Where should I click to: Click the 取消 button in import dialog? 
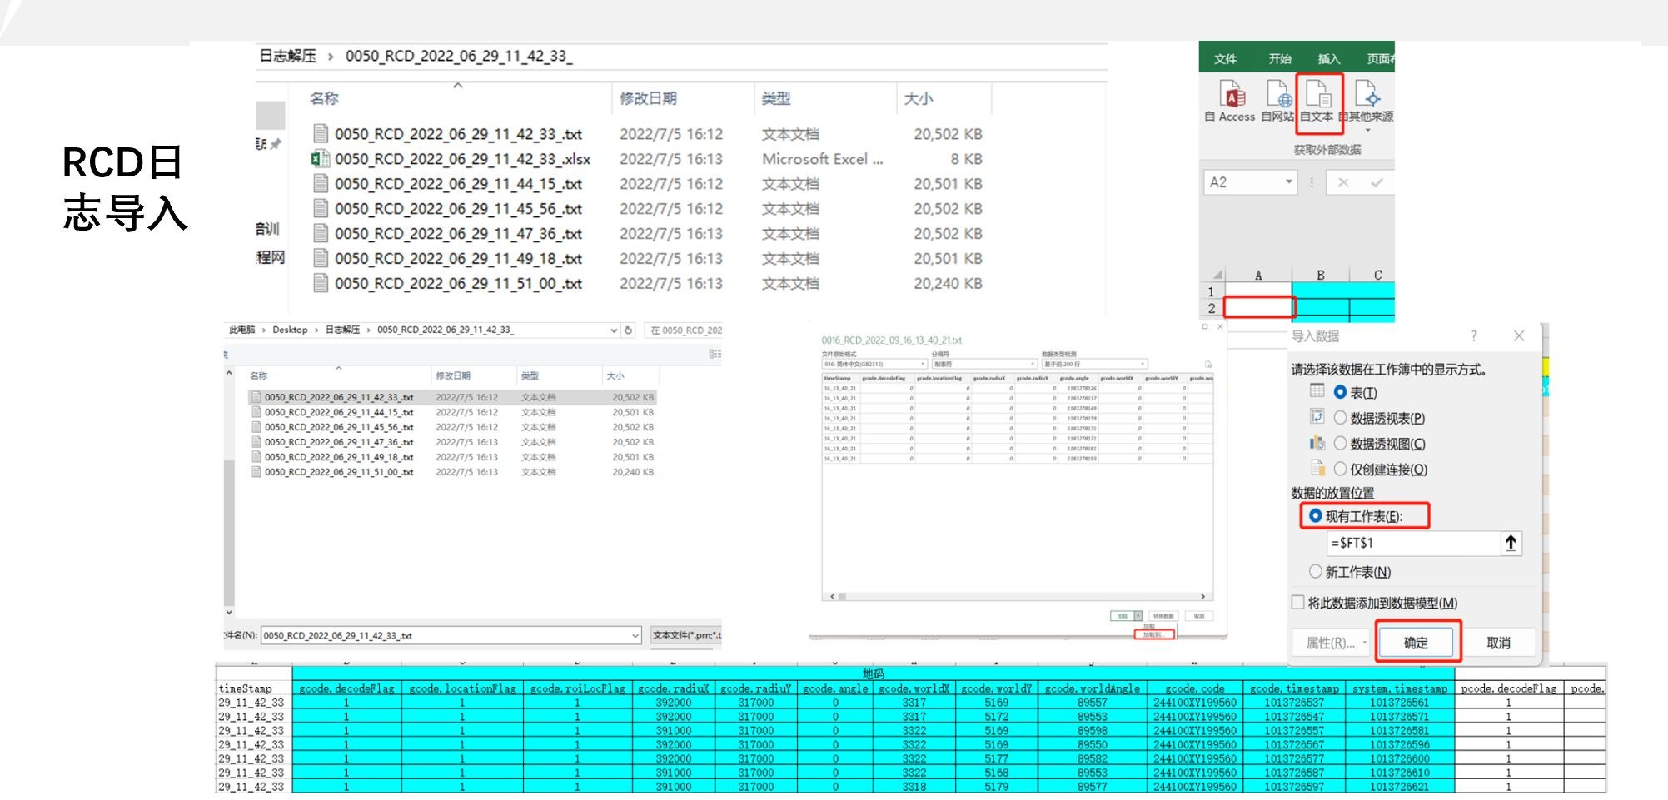tap(1498, 643)
